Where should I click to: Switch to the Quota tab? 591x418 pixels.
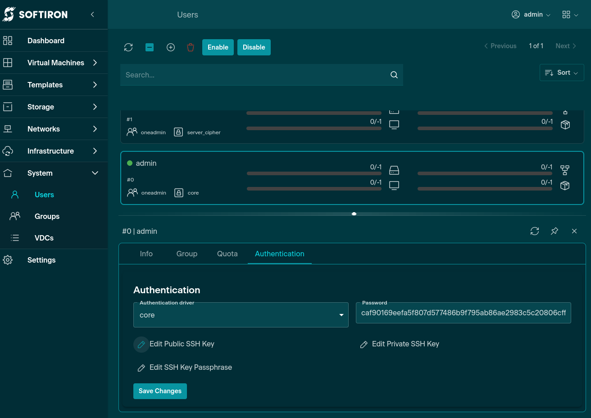tap(227, 254)
